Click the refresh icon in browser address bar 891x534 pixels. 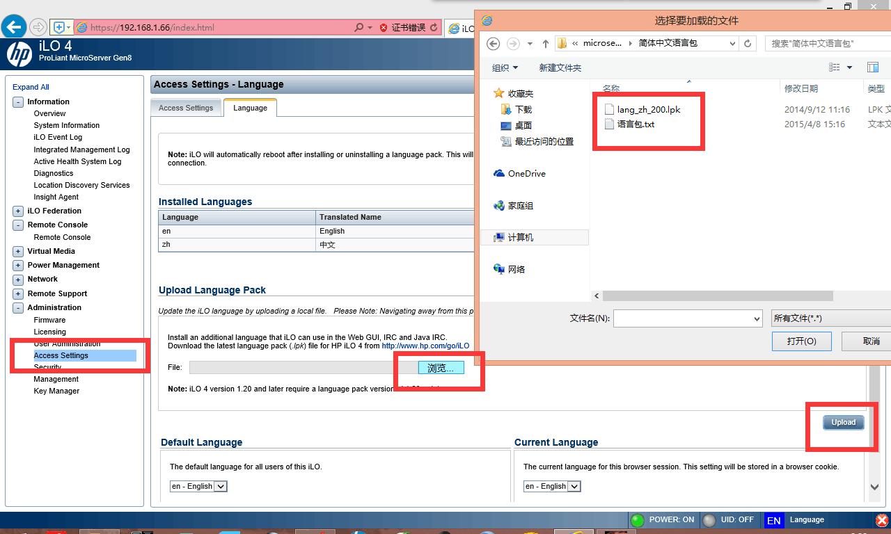coord(434,28)
